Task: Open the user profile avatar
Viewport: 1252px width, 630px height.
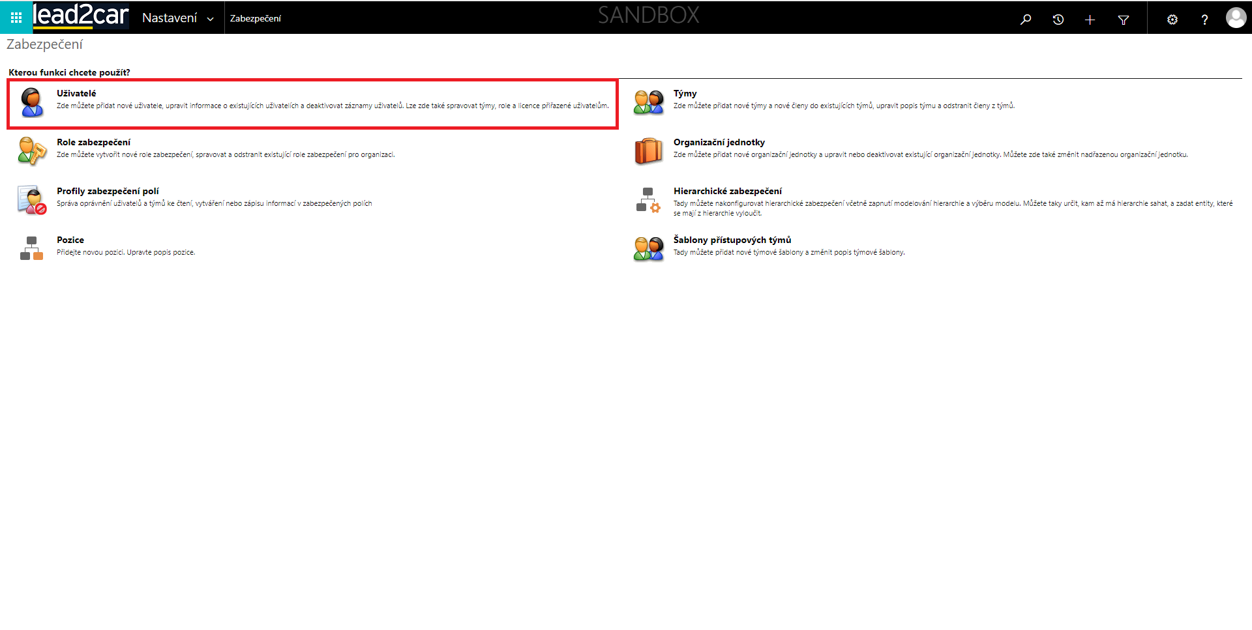Action: tap(1235, 18)
